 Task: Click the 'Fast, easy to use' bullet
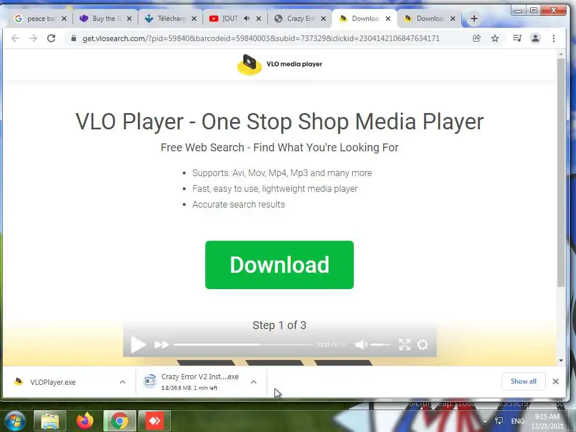click(274, 189)
